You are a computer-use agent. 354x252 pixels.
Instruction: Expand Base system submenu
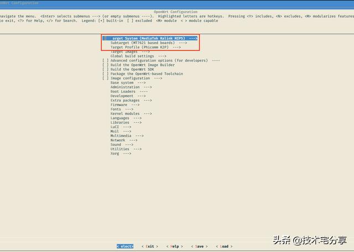(x=128, y=83)
